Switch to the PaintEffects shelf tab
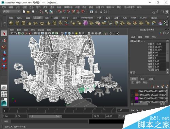This screenshot has height=129, width=170. (x=87, y=18)
